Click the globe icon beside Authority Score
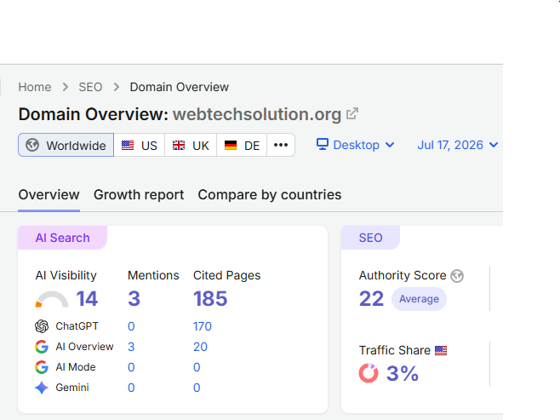 pyautogui.click(x=457, y=276)
